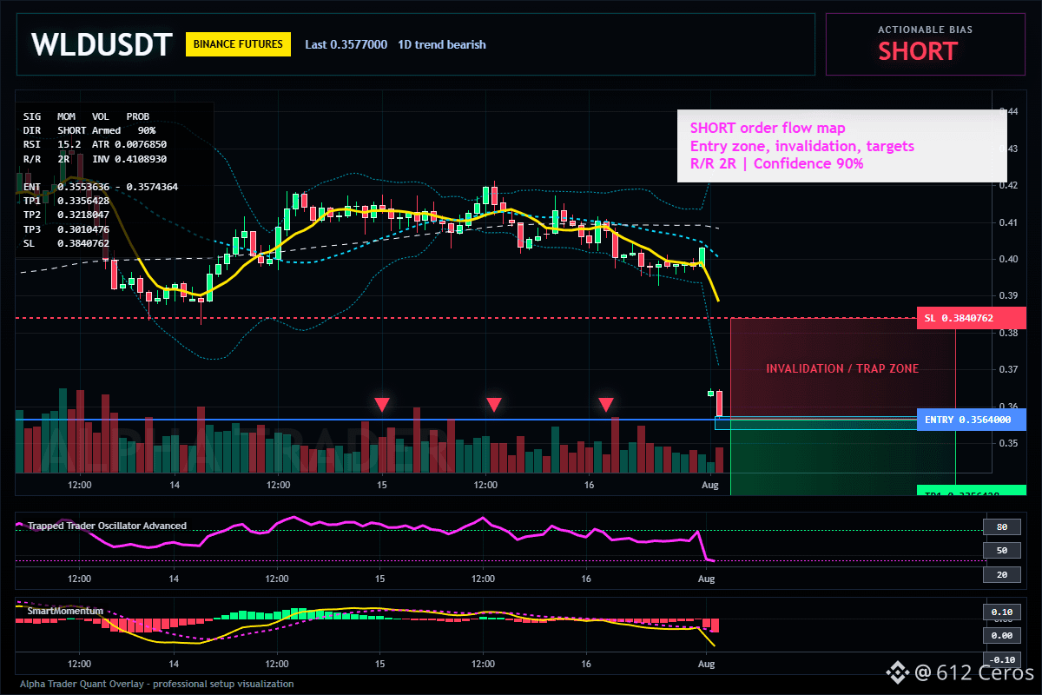Select the 14 date label under the price chart
Viewport: 1042px width, 695px height.
tap(174, 484)
